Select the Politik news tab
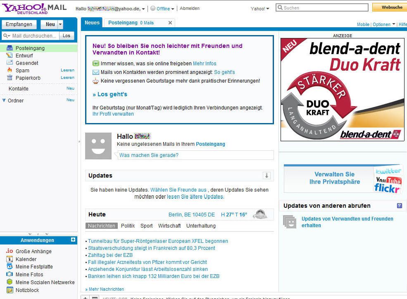The image size is (407, 299). coord(128,226)
